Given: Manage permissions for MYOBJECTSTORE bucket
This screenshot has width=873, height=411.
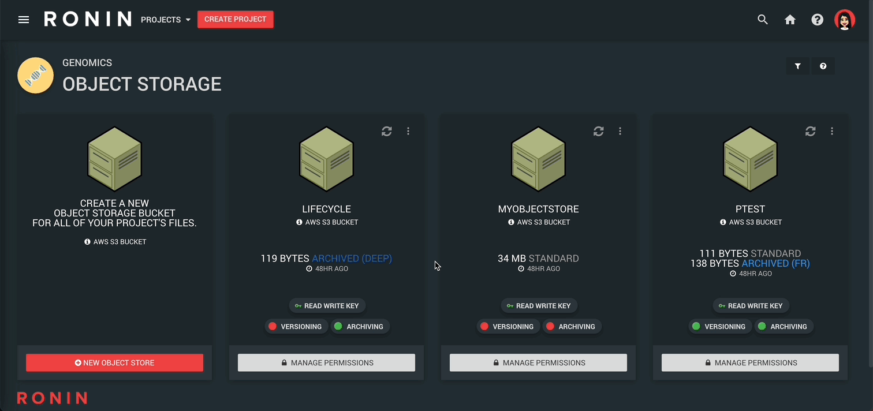Looking at the screenshot, I should coord(538,363).
